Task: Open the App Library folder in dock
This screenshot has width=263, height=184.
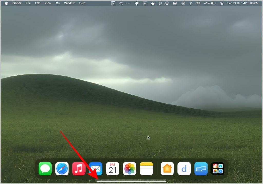Action: [x=218, y=169]
